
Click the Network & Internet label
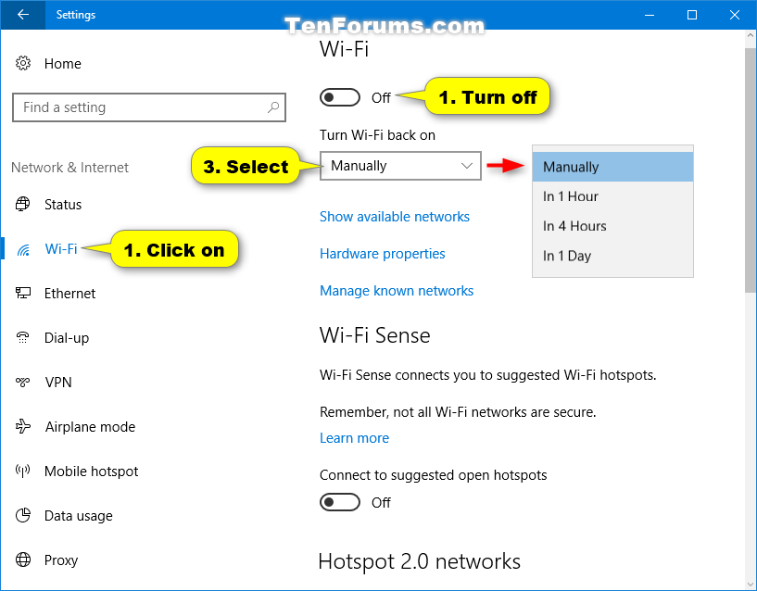tap(70, 168)
